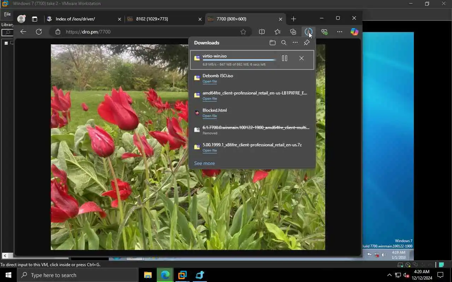Close the 7700 (800×600) tab

pyautogui.click(x=280, y=19)
